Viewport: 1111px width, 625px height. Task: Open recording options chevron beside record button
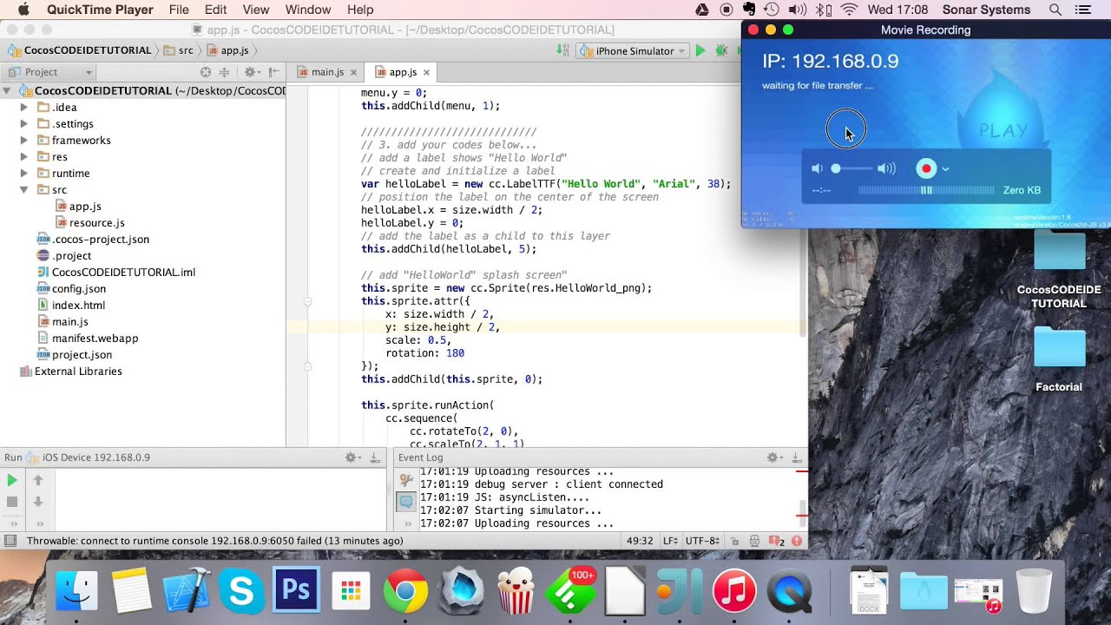click(x=945, y=169)
